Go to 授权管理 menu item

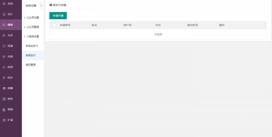click(30, 65)
